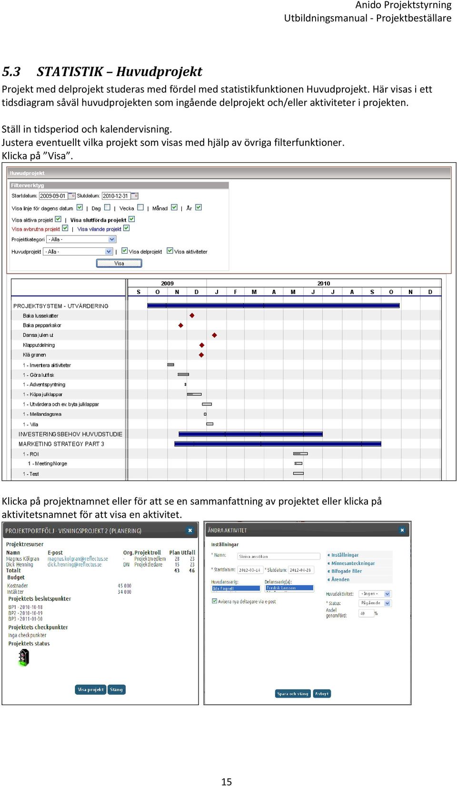
Task: Open the Slutdatum calendar picker icon
Action: click(135, 196)
